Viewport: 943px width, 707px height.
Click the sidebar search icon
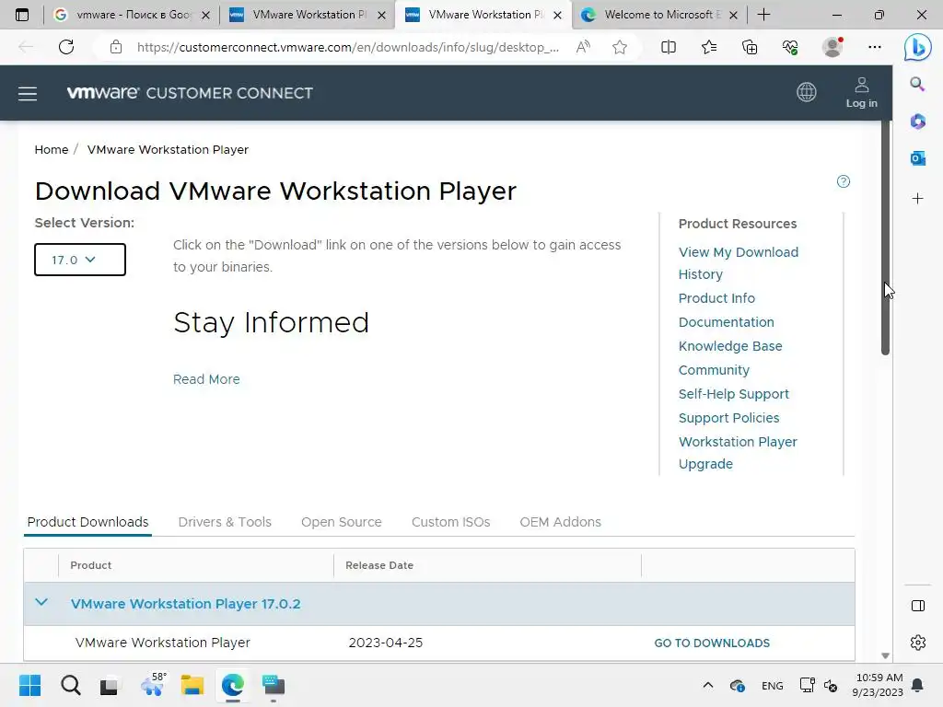pyautogui.click(x=917, y=84)
